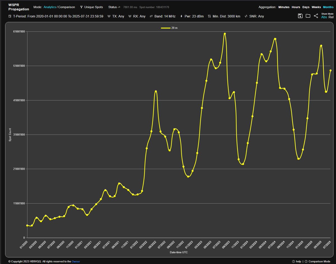Image resolution: width=336 pixels, height=264 pixels.
Task: Open the SNR: Any filter
Action: [254, 16]
